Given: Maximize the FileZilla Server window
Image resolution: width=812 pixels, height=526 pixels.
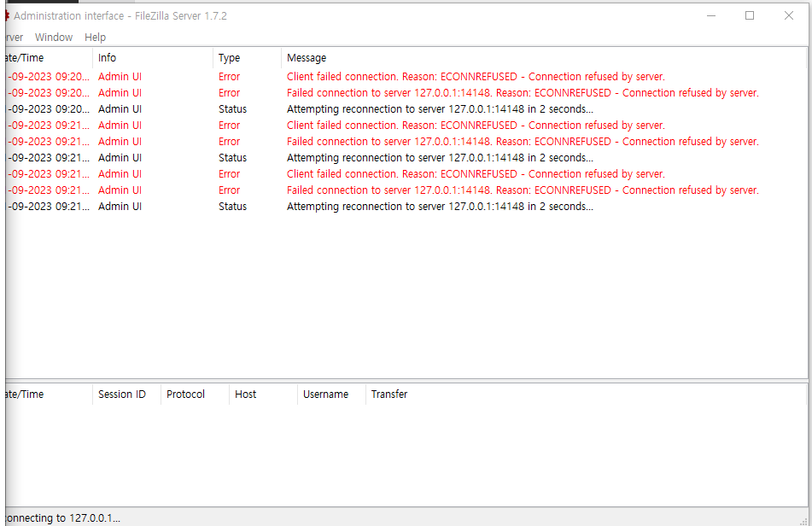Looking at the screenshot, I should [x=750, y=15].
